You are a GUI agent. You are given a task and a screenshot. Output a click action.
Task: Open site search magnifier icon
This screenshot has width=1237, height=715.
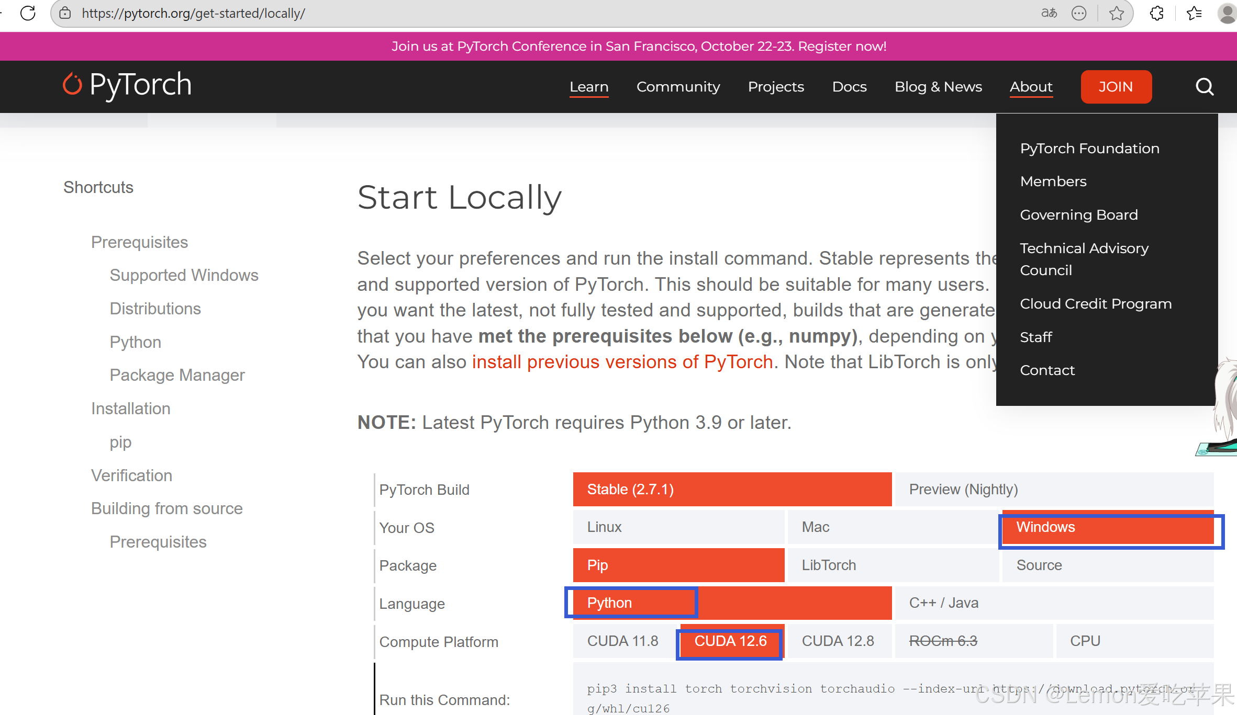1205,87
